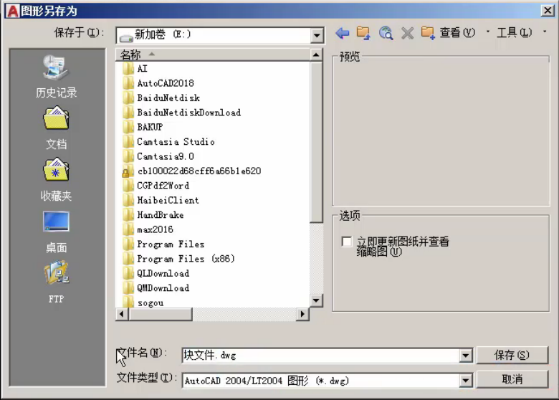The width and height of the screenshot is (559, 400).
Task: Open the 工具(L) menu
Action: click(x=514, y=33)
